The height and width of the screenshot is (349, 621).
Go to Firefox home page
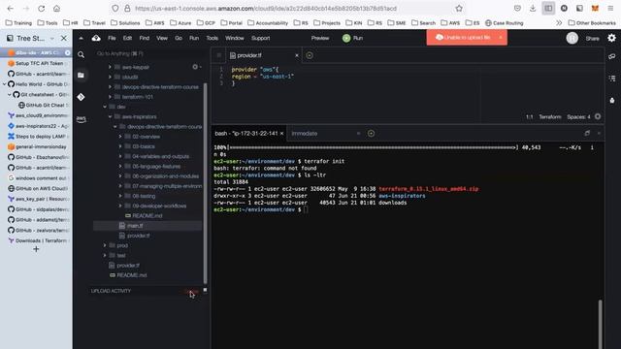tap(56, 9)
